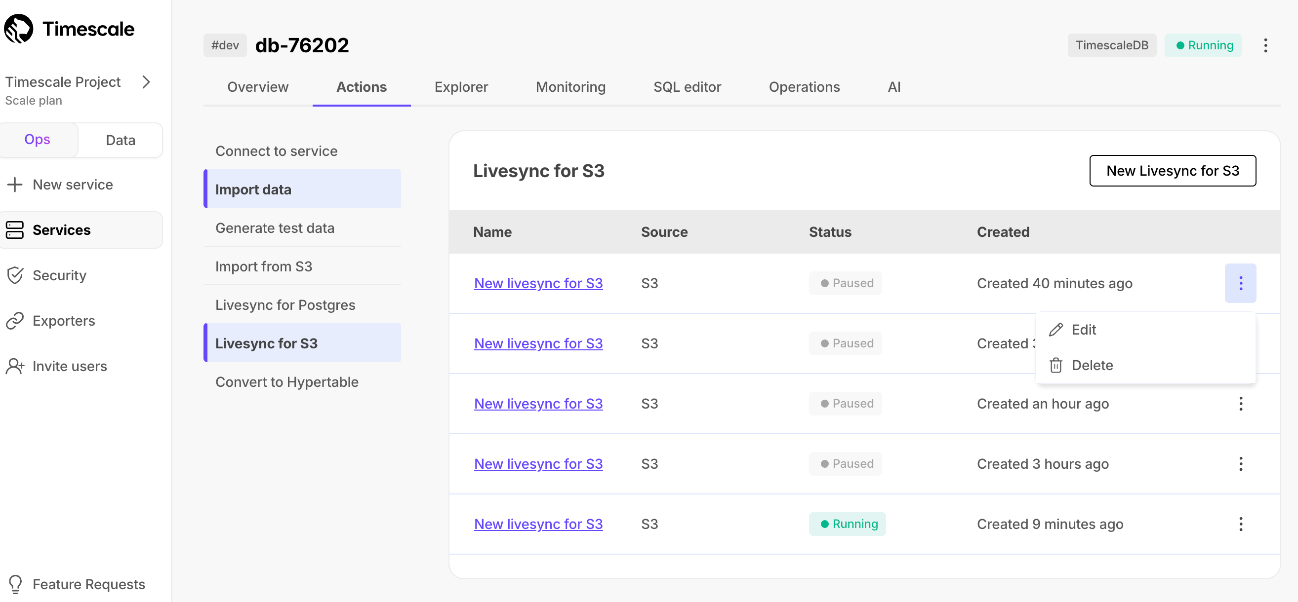
Task: Choose Delete from the context menu
Action: [1145, 365]
